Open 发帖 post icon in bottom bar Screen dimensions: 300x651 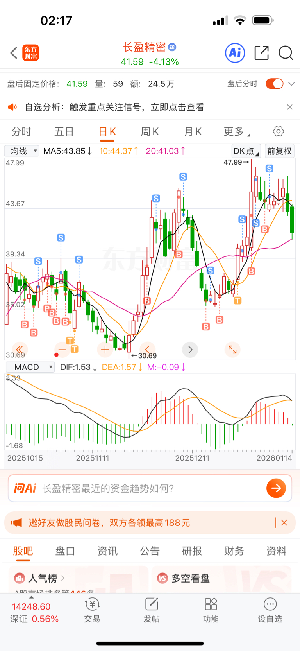click(x=152, y=604)
